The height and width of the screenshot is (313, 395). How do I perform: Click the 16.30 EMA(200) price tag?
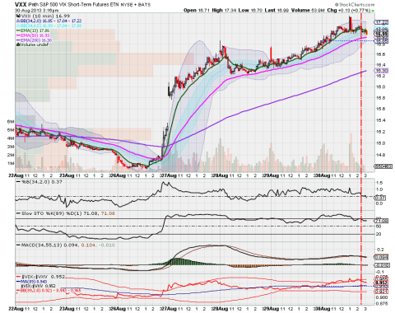[x=381, y=71]
